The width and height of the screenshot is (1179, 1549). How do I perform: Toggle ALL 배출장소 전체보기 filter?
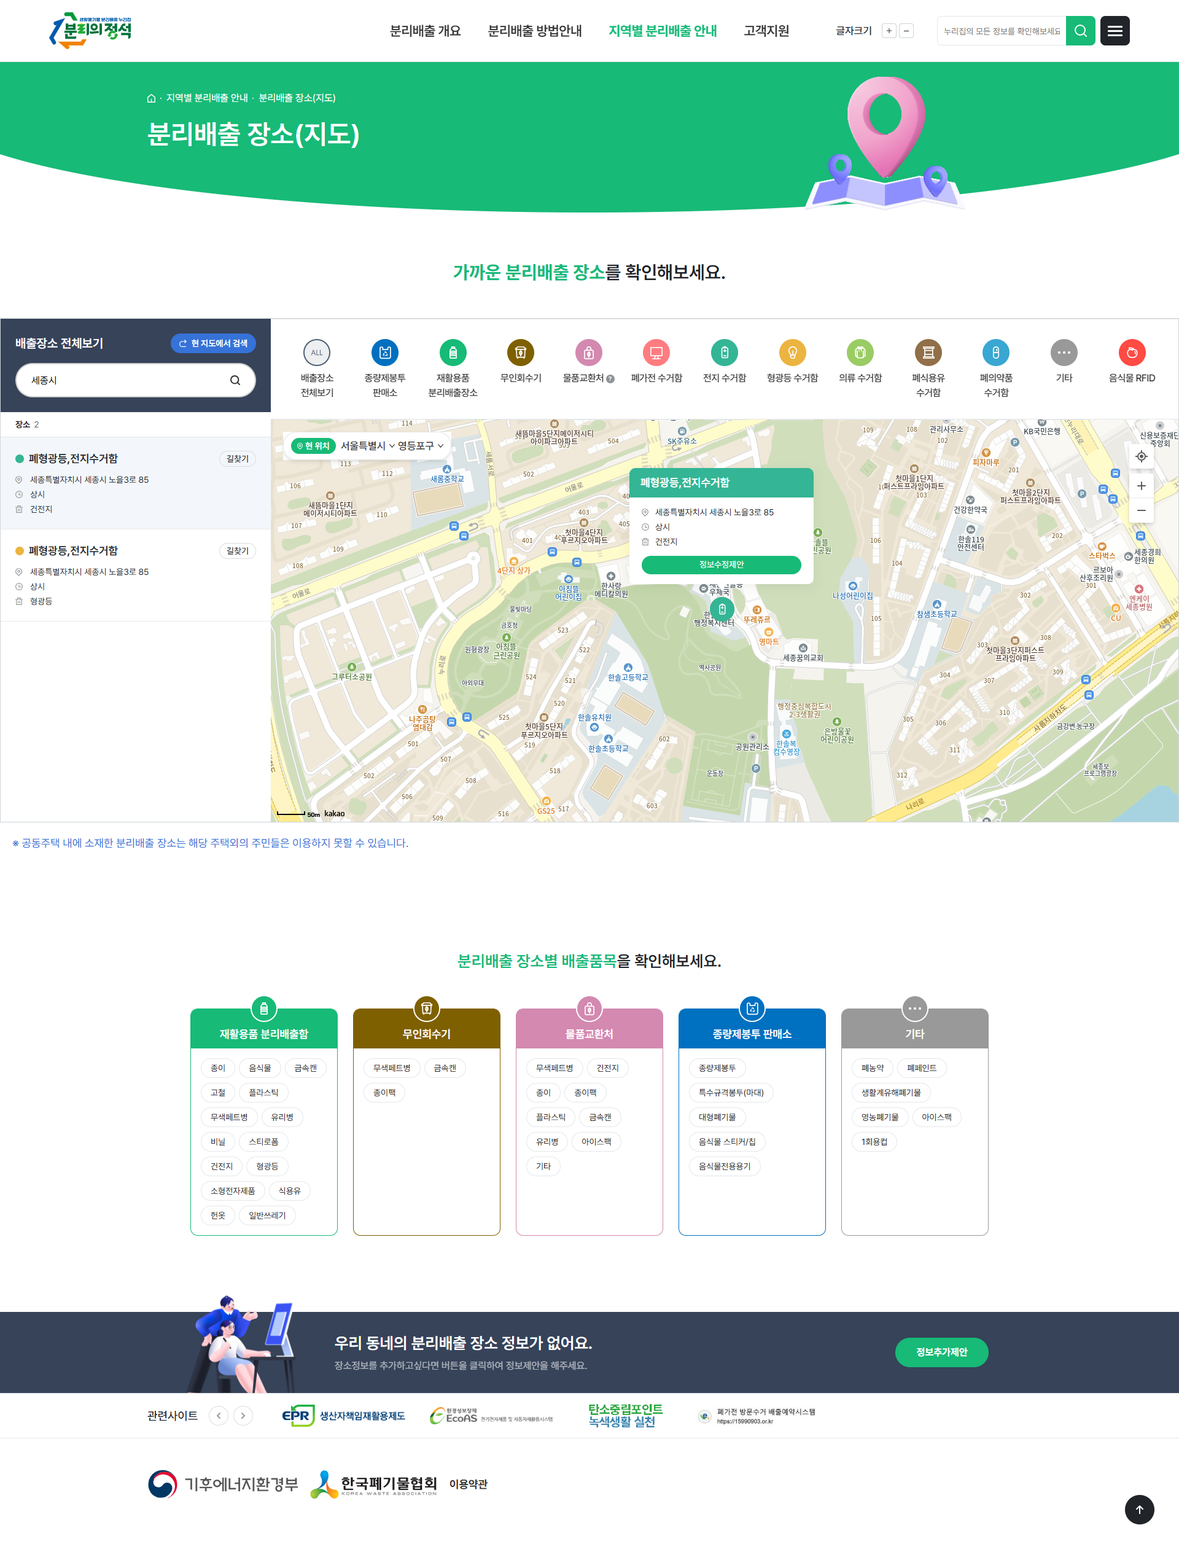316,353
